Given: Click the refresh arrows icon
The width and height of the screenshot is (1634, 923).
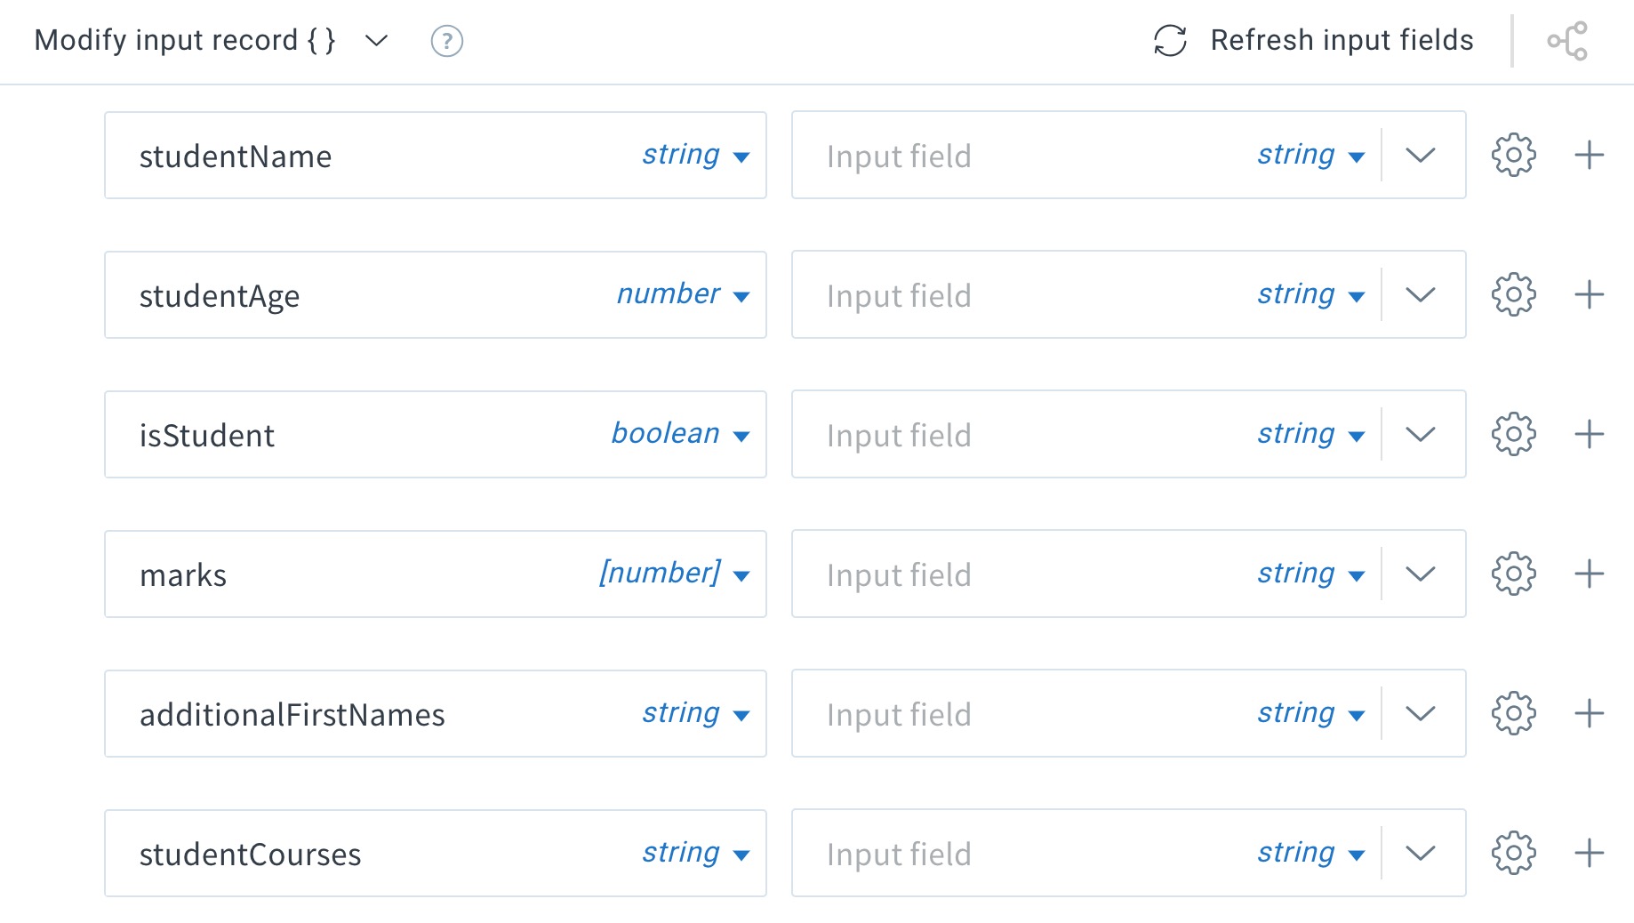Looking at the screenshot, I should tap(1170, 41).
